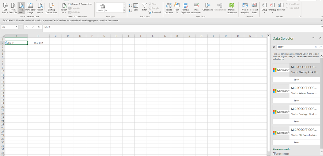Image resolution: width=323 pixels, height=156 pixels.
Task: Click Nasdaq Microsoft logo thumbnail
Action: click(281, 70)
